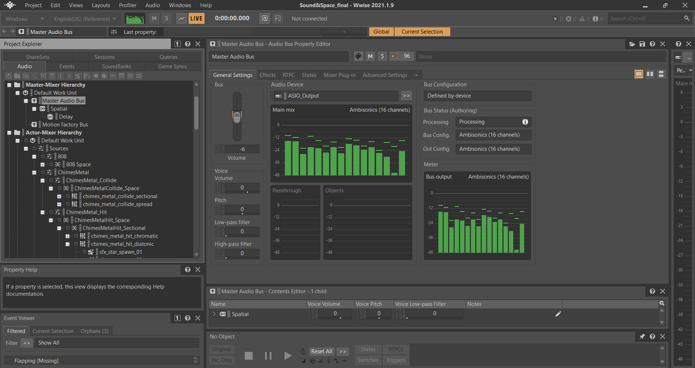The image size is (695, 368).
Task: Open the mixer sliders icon beside Last property
Action: (x=114, y=32)
